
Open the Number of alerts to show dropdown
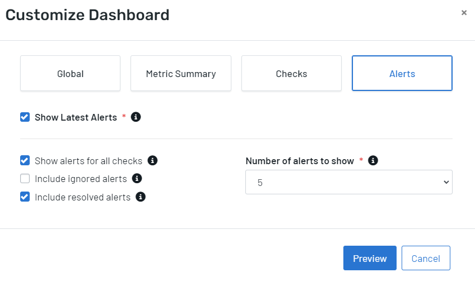tap(348, 182)
